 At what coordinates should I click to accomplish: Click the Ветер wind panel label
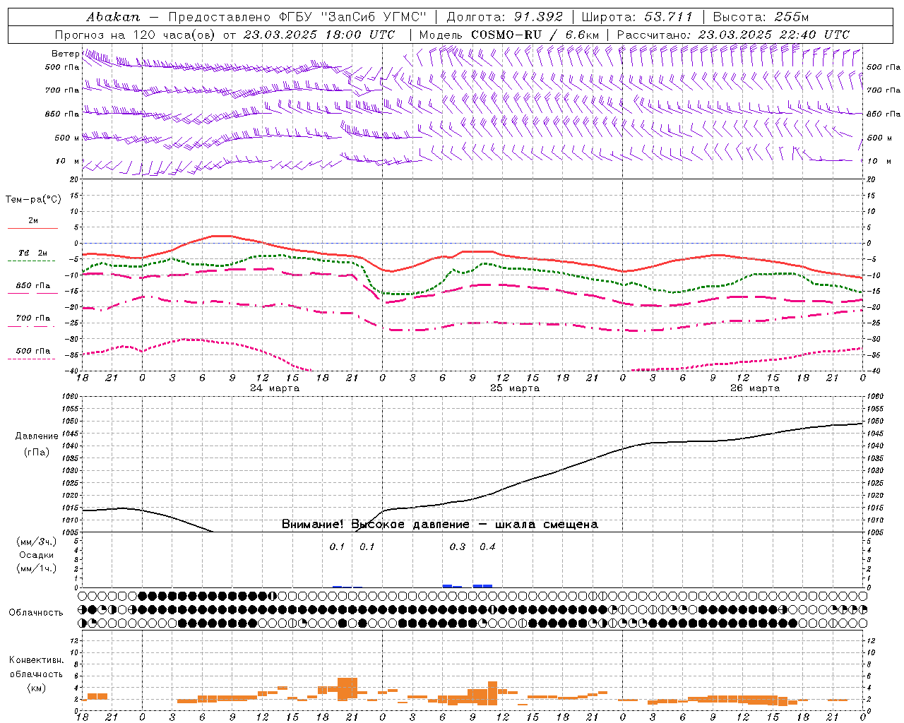(65, 54)
